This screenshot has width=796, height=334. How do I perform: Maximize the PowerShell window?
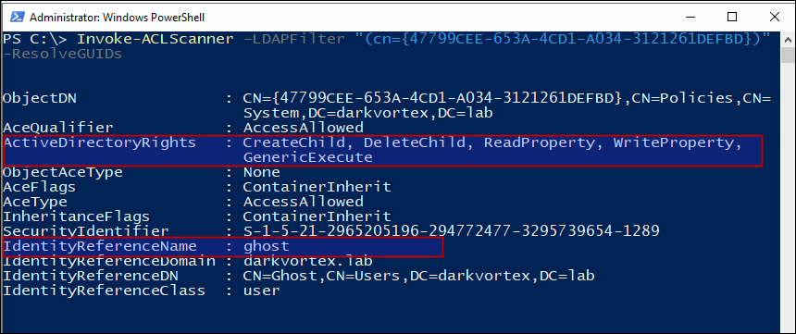[x=731, y=18]
